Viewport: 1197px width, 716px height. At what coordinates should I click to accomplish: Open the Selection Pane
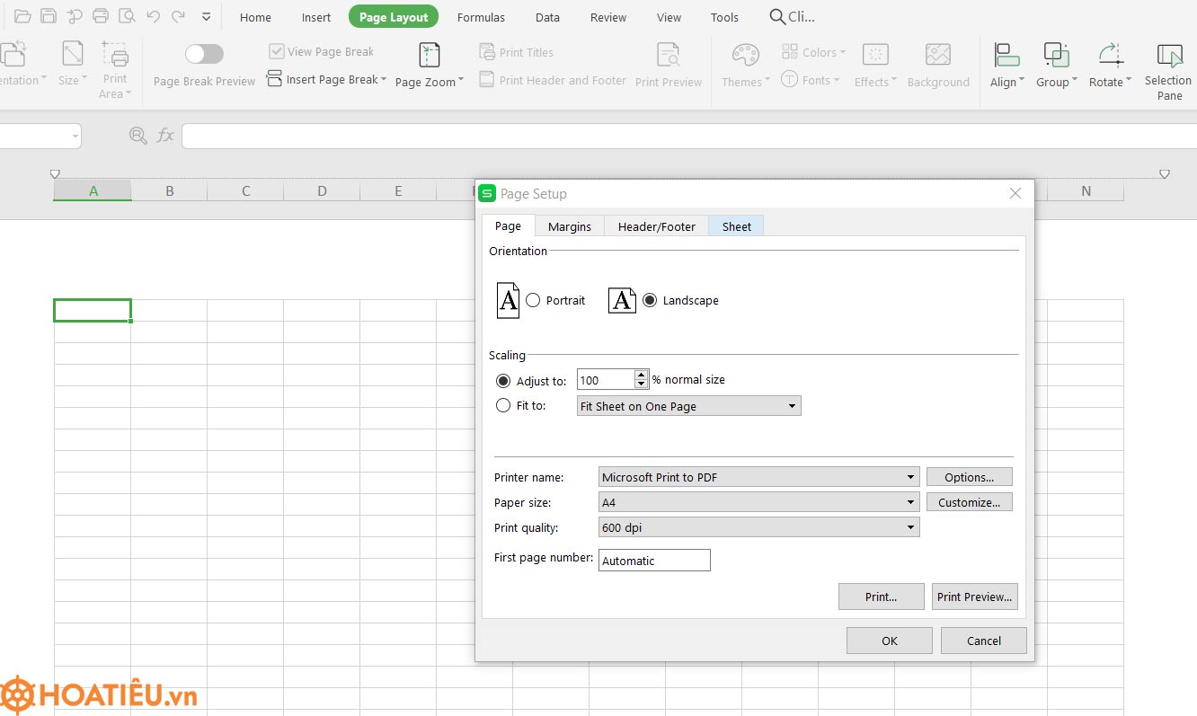click(x=1167, y=63)
